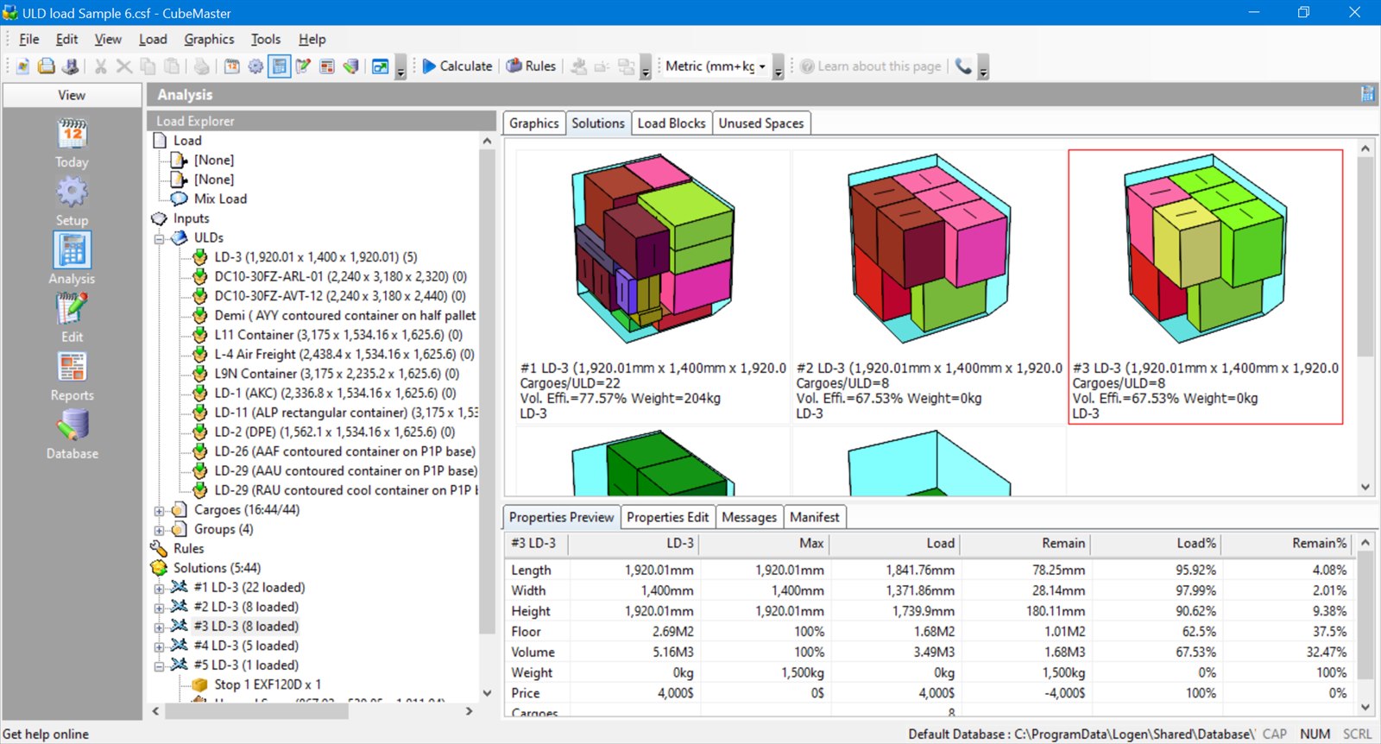Open Setup in the View sidebar

73,202
